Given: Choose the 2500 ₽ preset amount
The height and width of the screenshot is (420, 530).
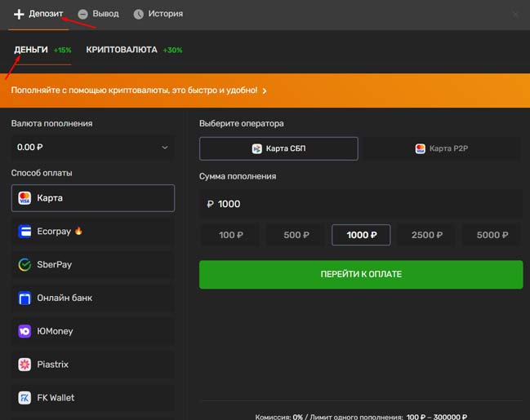Looking at the screenshot, I should tap(426, 235).
